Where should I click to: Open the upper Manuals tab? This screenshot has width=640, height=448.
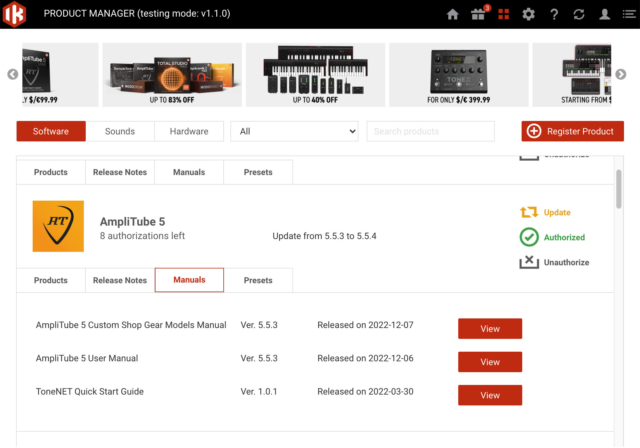pyautogui.click(x=189, y=172)
